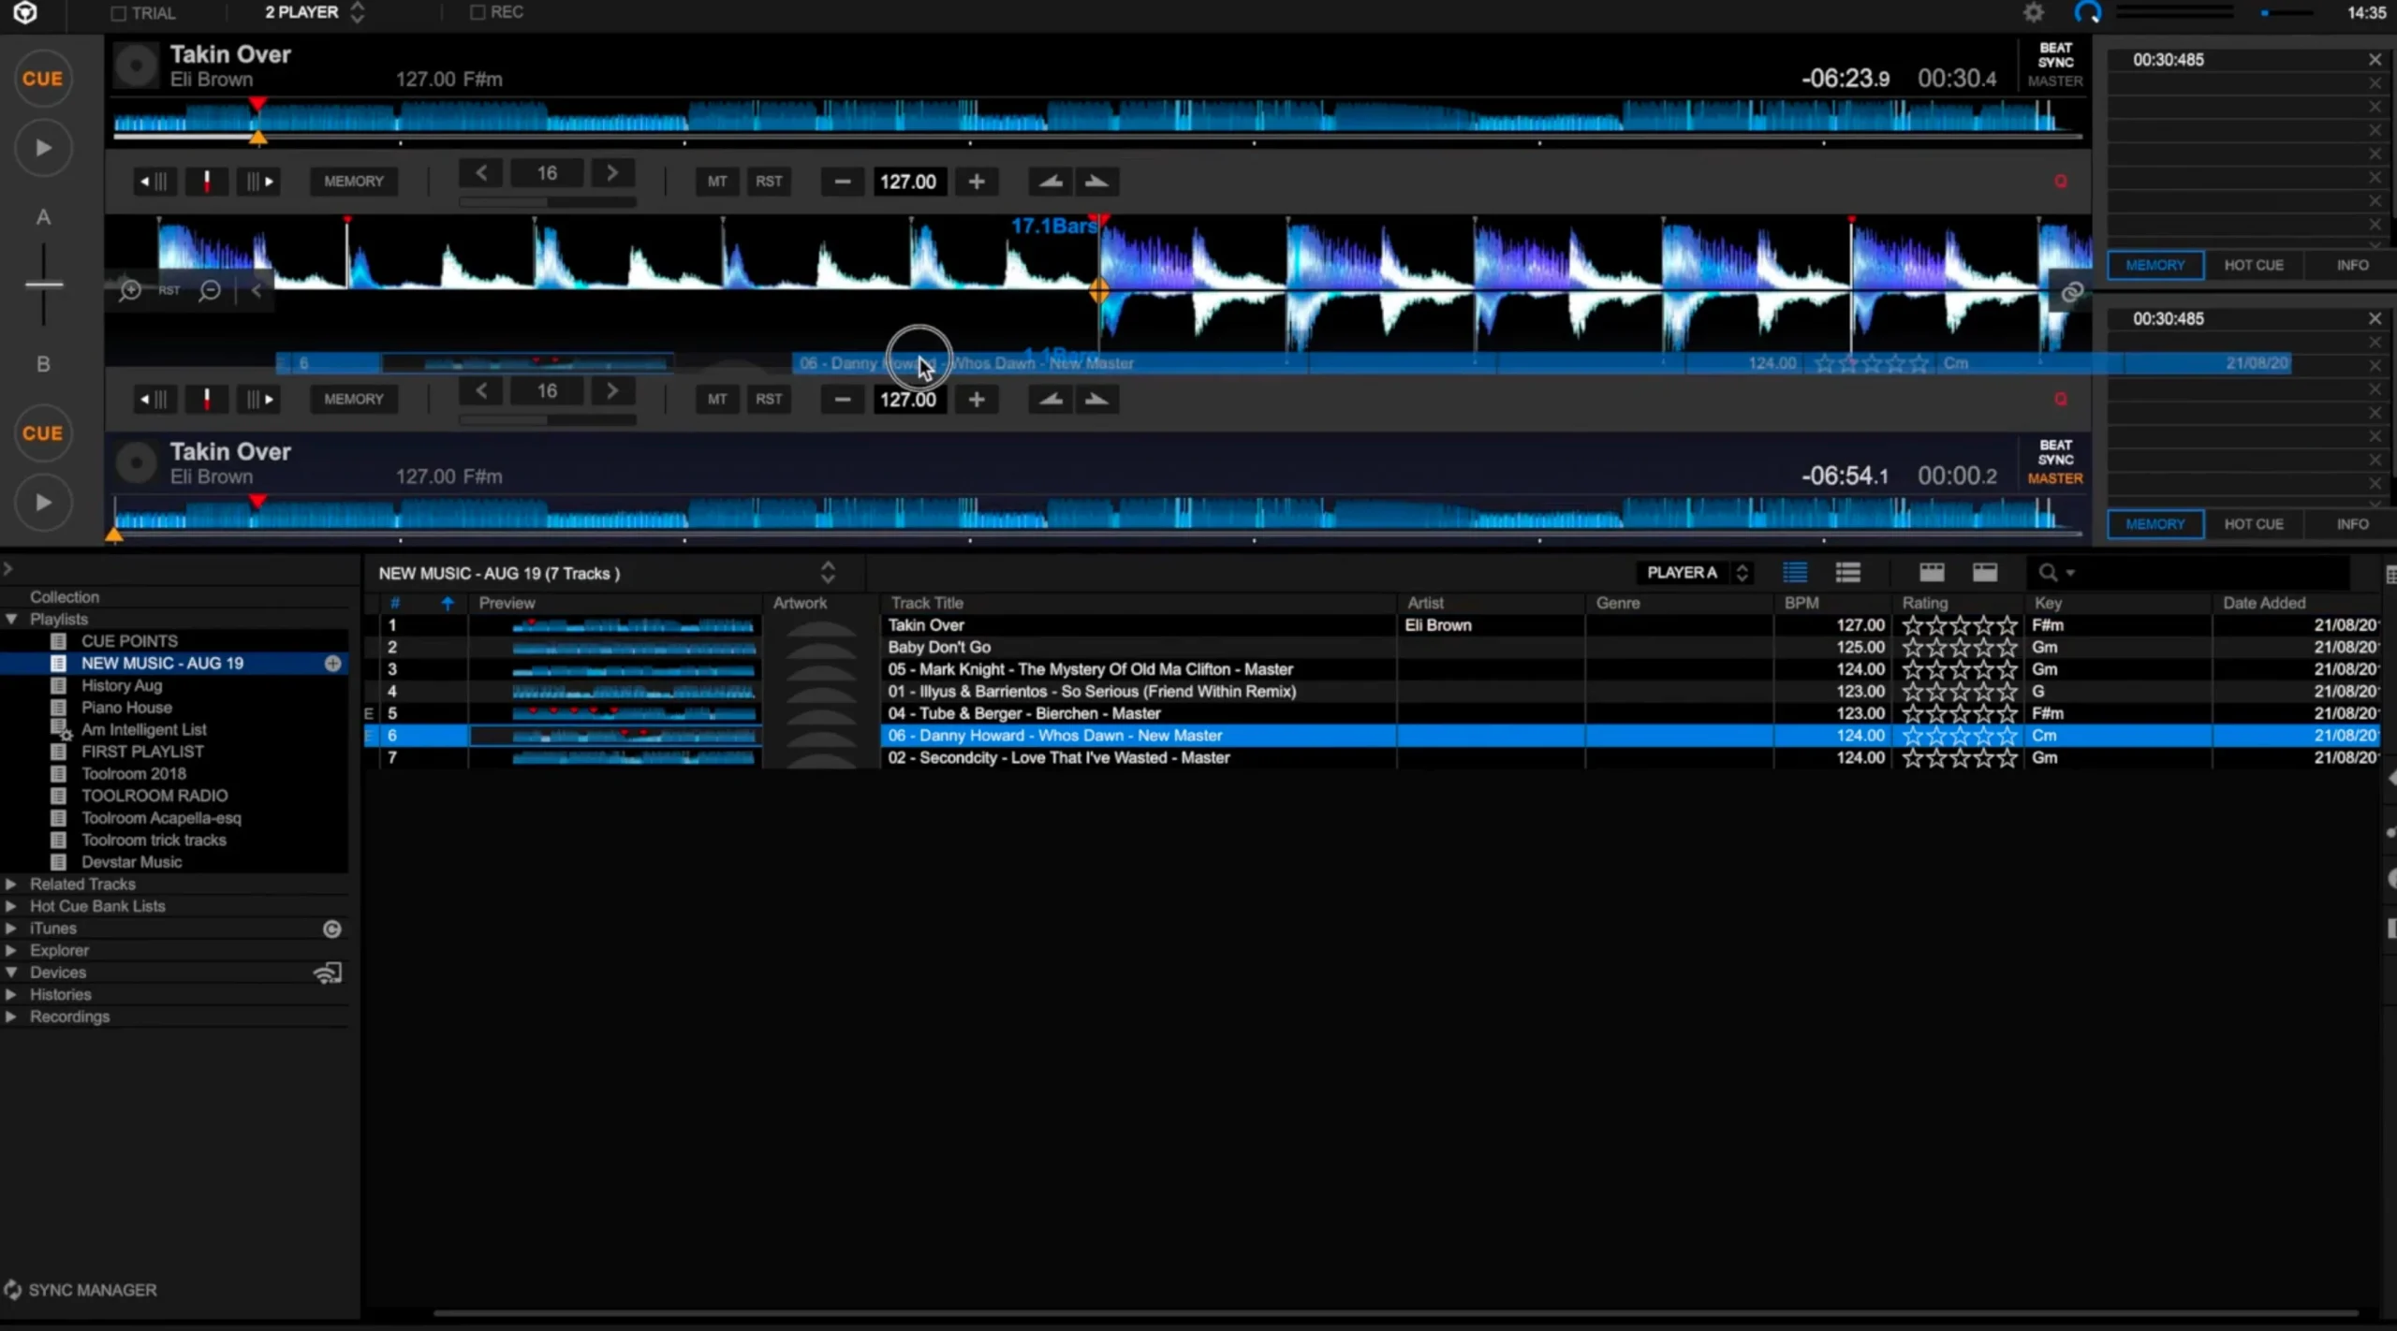This screenshot has height=1331, width=2397.
Task: Open the 2 PLAYER mode dropdown
Action: 315,13
